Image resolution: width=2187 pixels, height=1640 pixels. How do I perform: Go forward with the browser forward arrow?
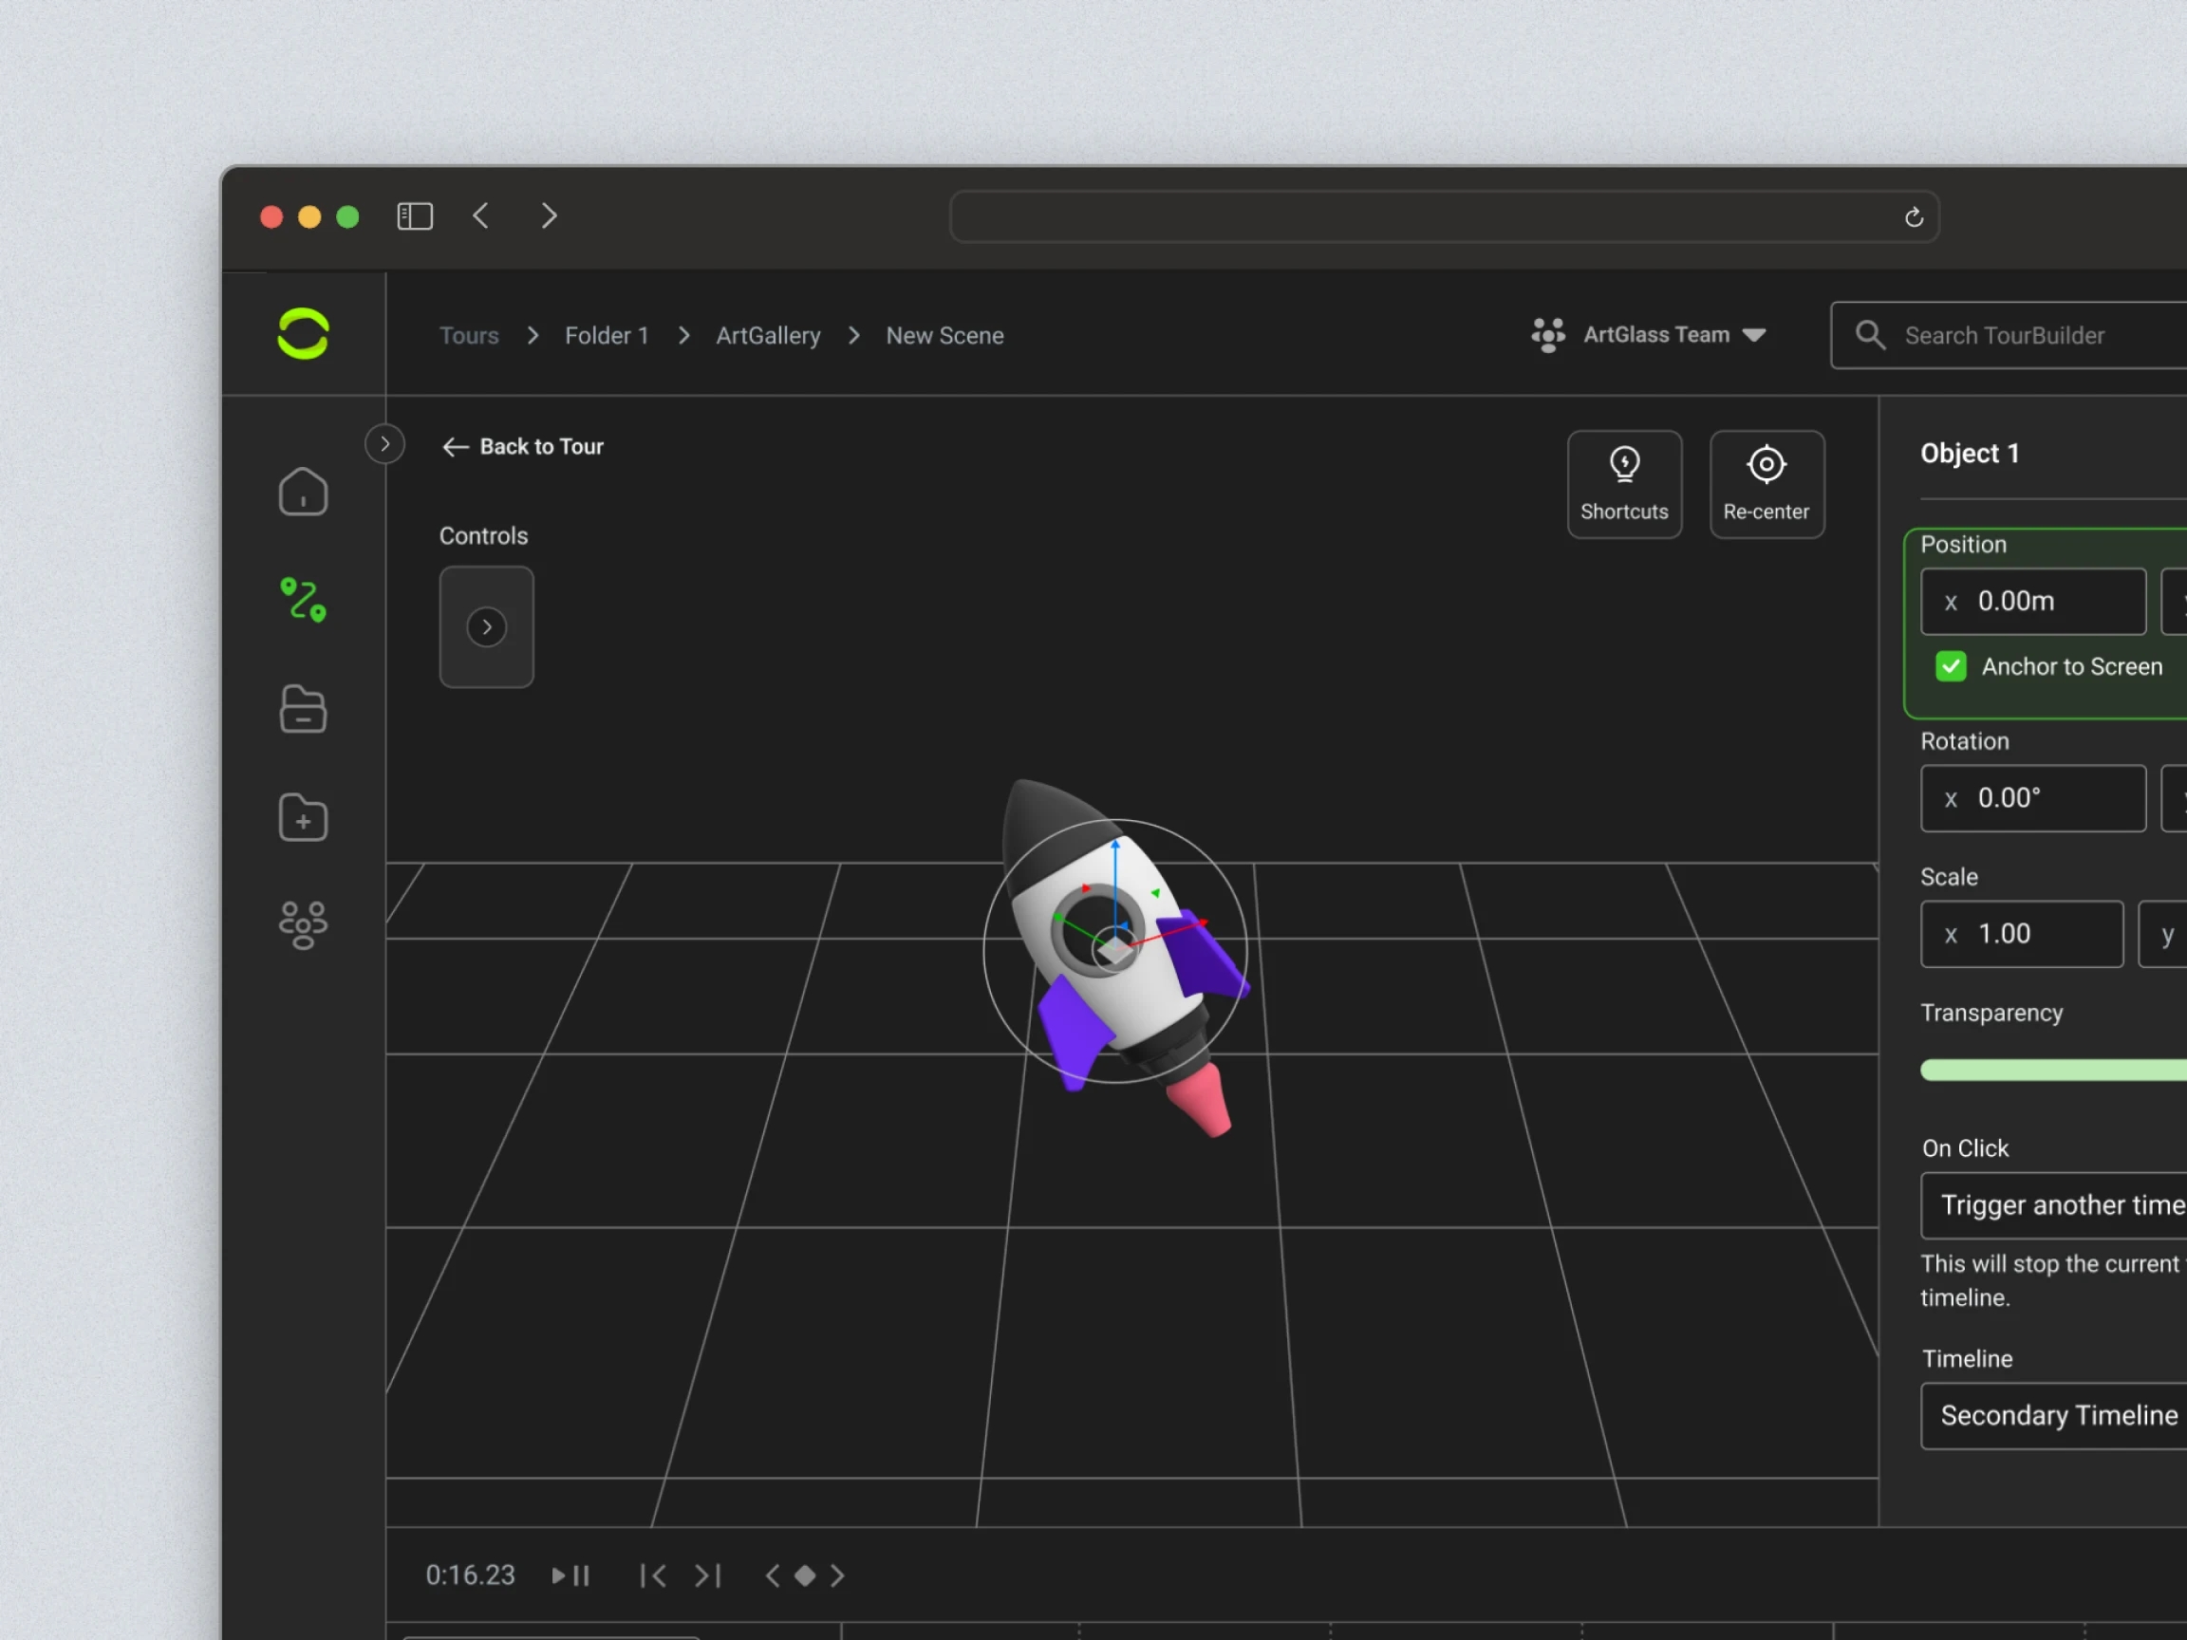pos(549,215)
